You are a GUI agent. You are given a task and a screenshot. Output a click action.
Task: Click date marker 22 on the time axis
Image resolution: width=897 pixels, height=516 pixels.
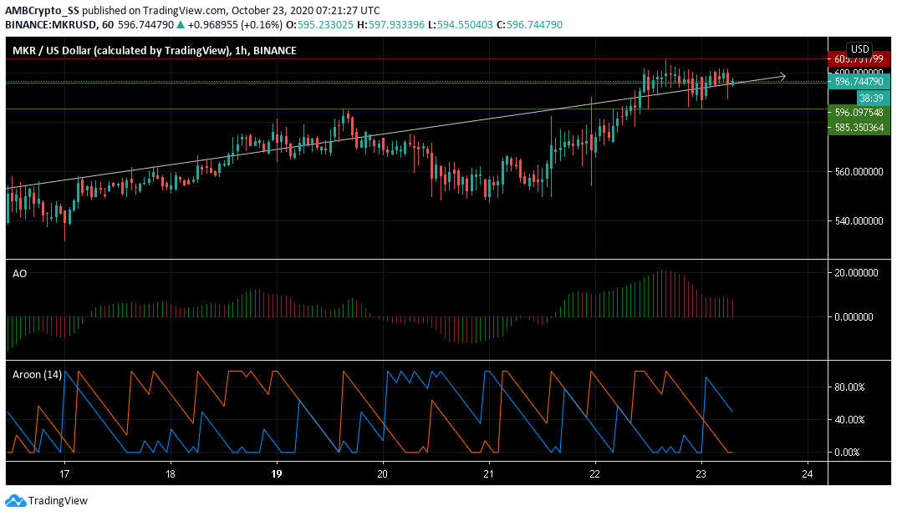pyautogui.click(x=595, y=473)
